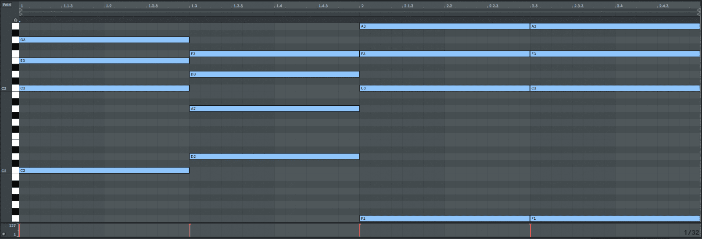Select the C3 note starting at 2.3
Viewport: 702px width, 239px height.
click(x=615, y=88)
